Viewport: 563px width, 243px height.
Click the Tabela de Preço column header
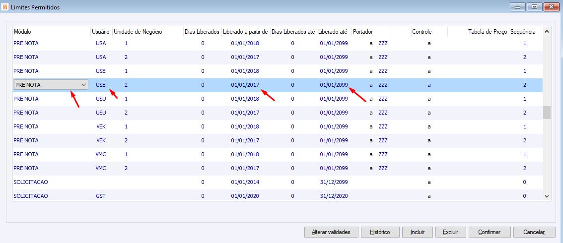pos(488,32)
